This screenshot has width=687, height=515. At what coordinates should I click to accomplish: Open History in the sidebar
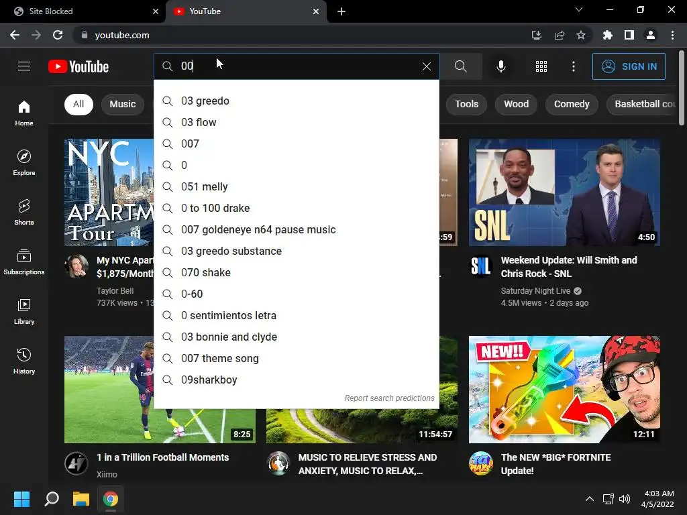tap(24, 361)
